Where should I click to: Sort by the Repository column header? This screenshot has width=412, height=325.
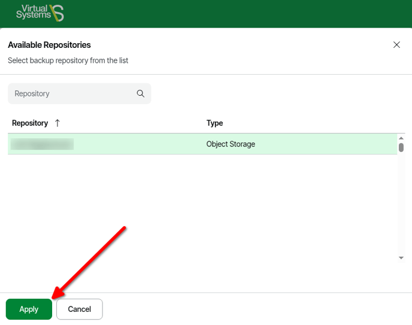[x=30, y=123]
